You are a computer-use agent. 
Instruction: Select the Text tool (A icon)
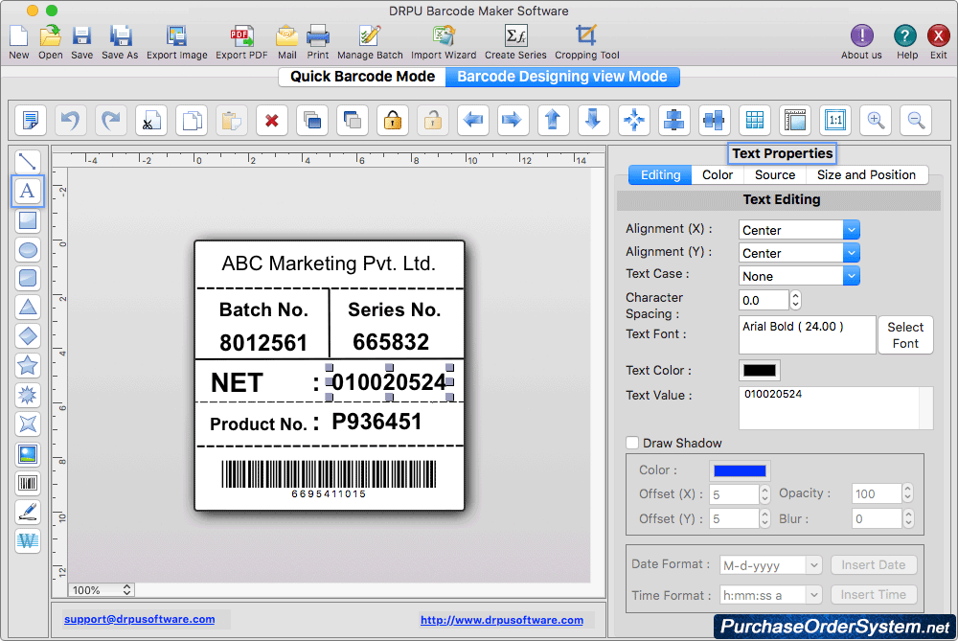coord(28,191)
